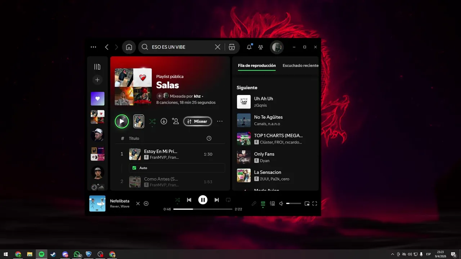Toggle shuffle for the Salas playlist
The height and width of the screenshot is (259, 461).
(152, 121)
